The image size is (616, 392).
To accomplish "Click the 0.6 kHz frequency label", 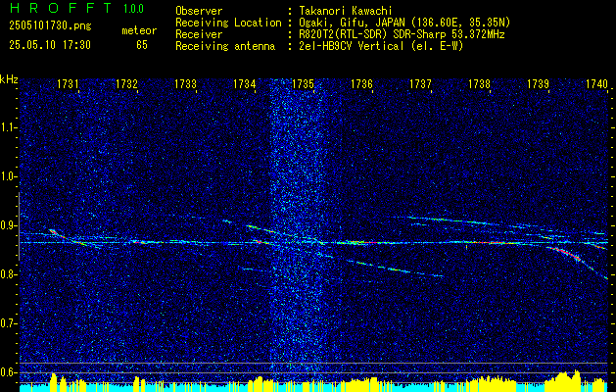I will click(x=8, y=372).
